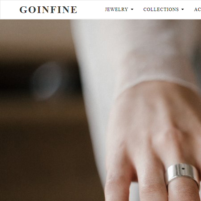Click the final E of the GOINFINE logo
201x201 pixels.
[74, 10]
